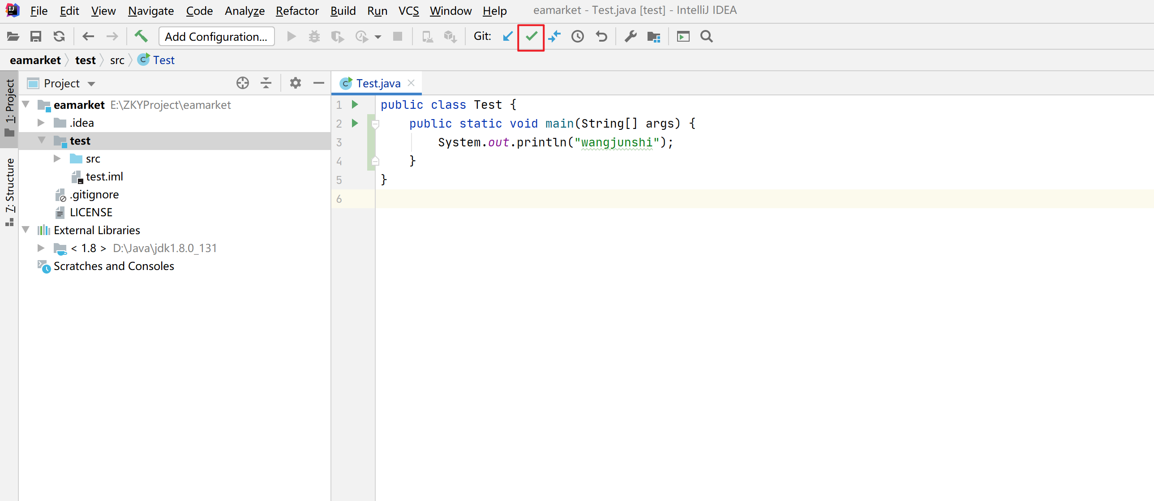Viewport: 1154px width, 501px height.
Task: Run program using play icon in toolbar
Action: [x=291, y=36]
